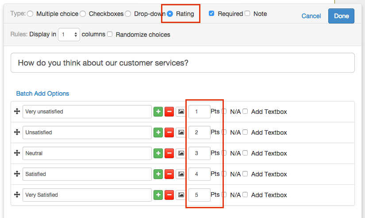Click red minus icon beside Unsatisfied
The image size is (365, 218).
point(169,132)
